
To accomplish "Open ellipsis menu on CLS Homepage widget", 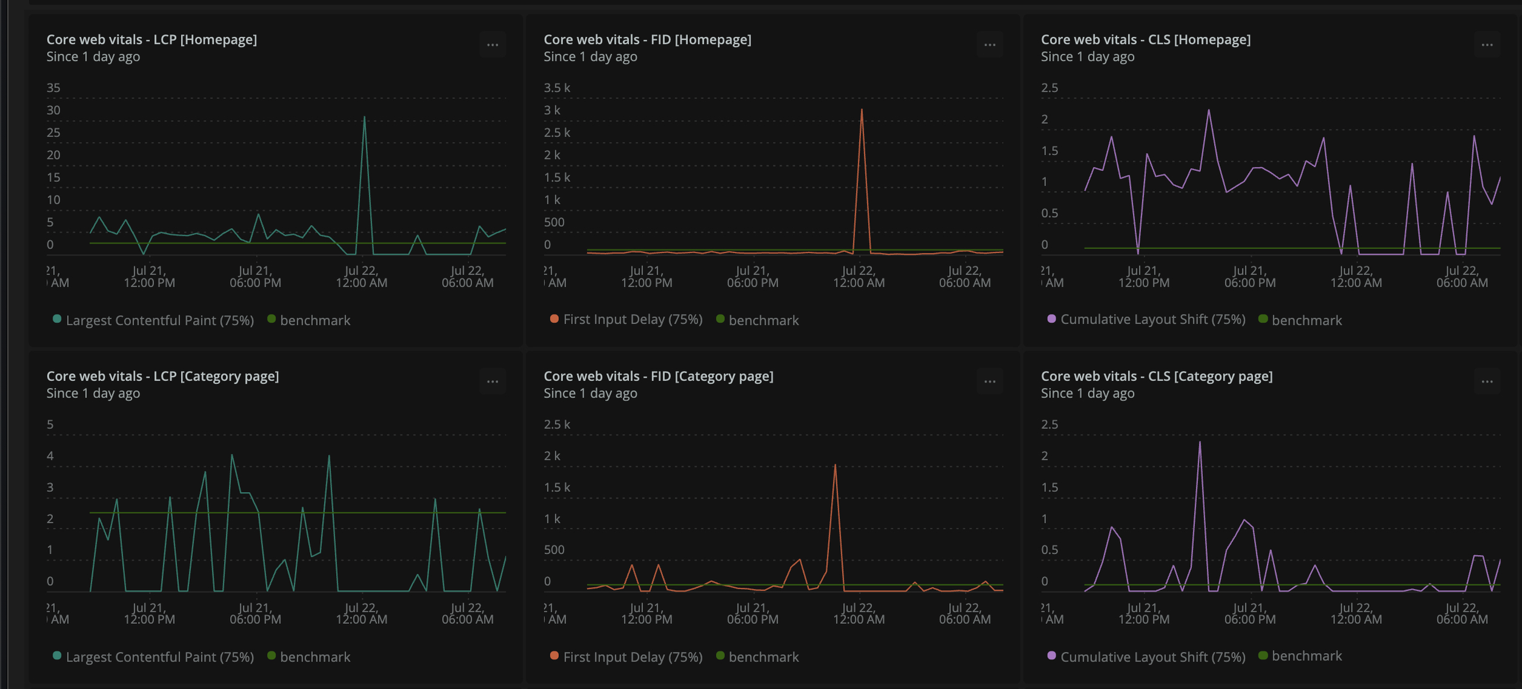I will 1487,45.
